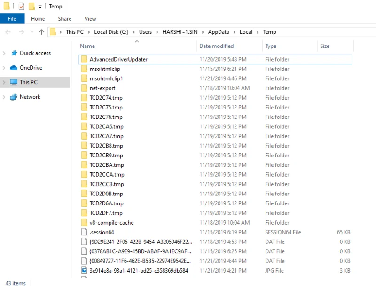Expand the OneDrive tree node

click(4, 68)
